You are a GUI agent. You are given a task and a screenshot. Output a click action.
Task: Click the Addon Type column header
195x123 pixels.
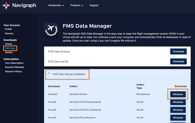140,86
